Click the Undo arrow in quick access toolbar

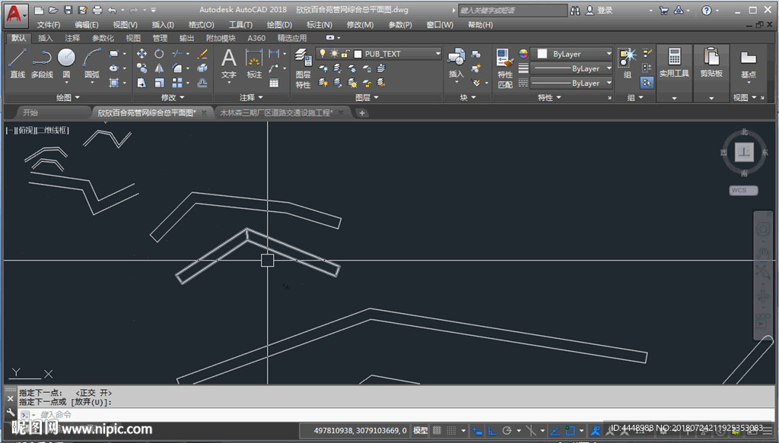coord(113,10)
